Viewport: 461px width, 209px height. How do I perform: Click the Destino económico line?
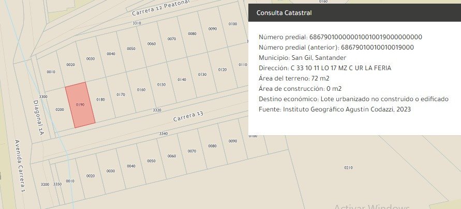coord(354,99)
